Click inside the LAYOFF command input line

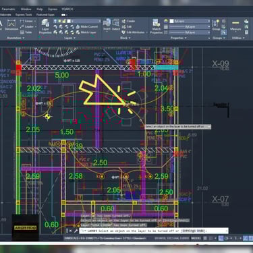pyautogui.click(x=154, y=231)
